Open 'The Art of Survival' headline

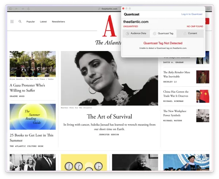tap(109, 117)
